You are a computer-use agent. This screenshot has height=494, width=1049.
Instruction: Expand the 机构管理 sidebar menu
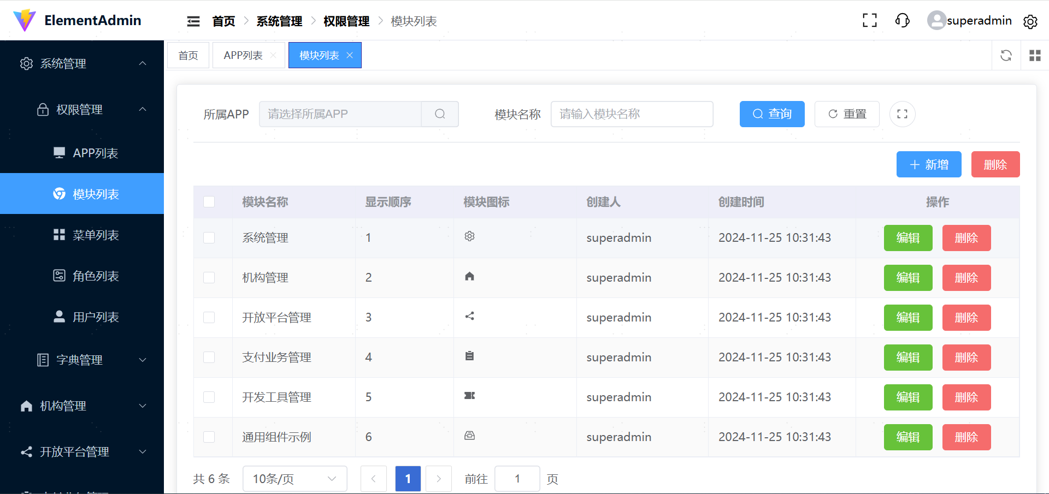tap(82, 406)
